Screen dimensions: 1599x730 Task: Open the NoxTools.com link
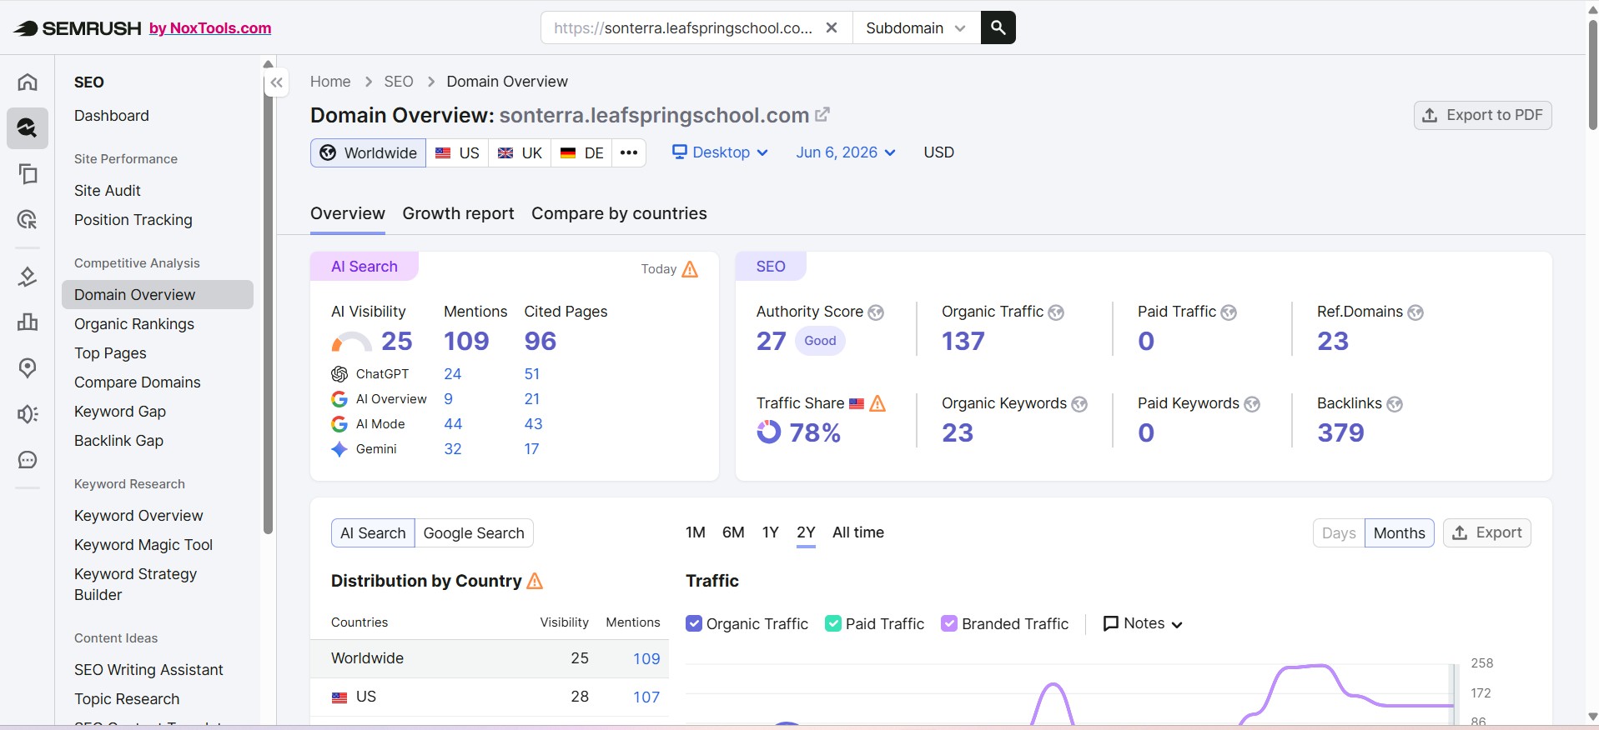210,28
